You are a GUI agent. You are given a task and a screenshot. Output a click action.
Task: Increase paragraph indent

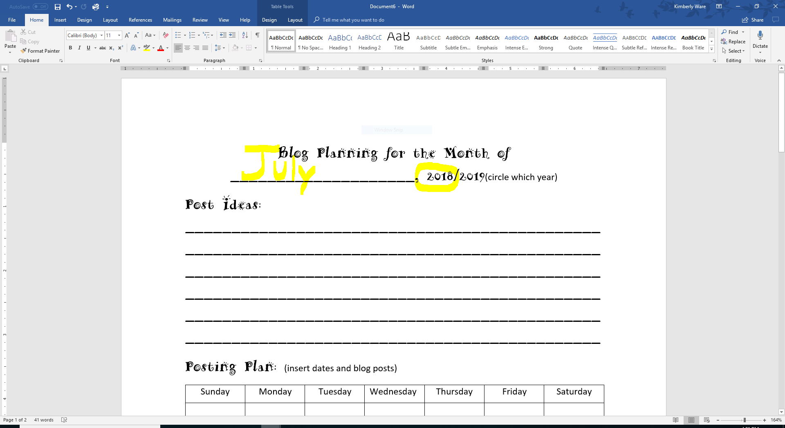[x=232, y=36]
